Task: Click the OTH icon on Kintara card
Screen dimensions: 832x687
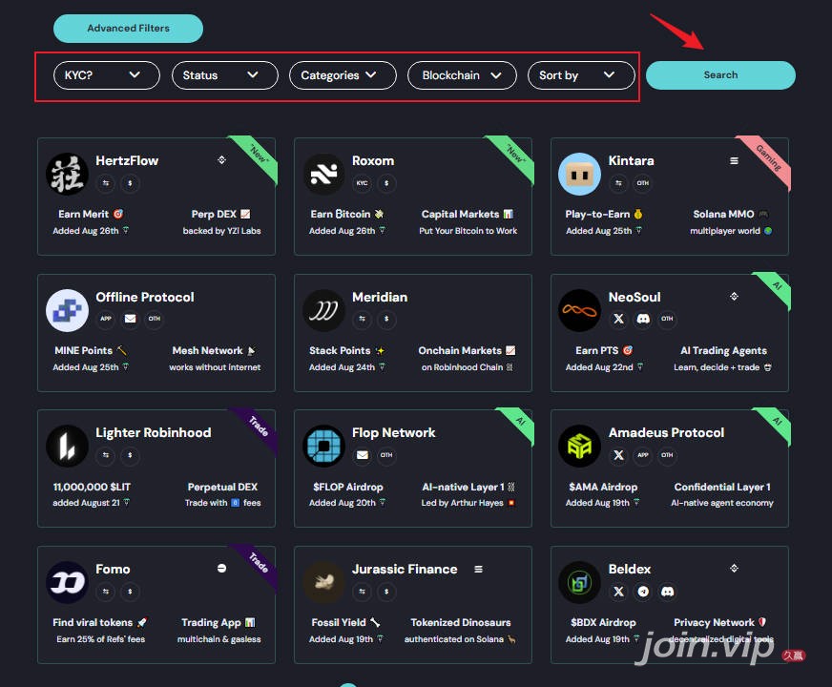Action: [643, 183]
